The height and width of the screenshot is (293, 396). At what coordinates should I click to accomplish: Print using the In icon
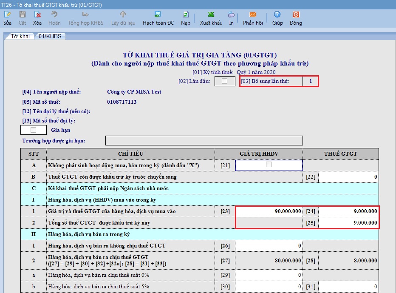[231, 14]
